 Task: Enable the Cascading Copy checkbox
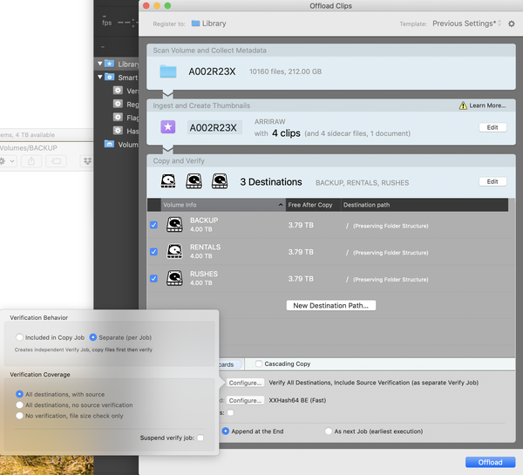pyautogui.click(x=259, y=363)
